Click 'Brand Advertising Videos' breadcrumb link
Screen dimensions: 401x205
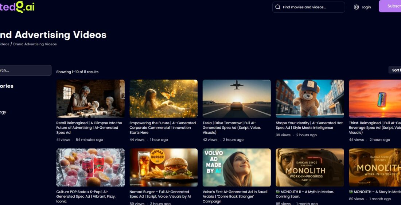(x=35, y=44)
